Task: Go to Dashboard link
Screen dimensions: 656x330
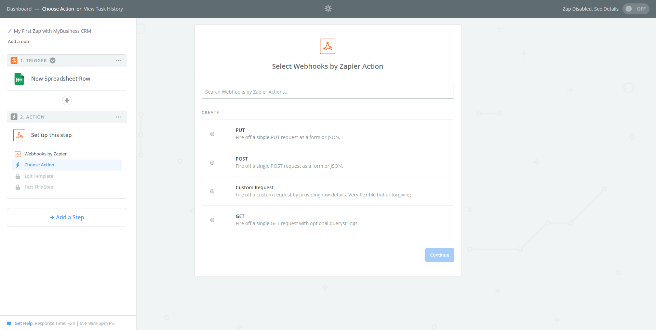Action: (x=19, y=9)
